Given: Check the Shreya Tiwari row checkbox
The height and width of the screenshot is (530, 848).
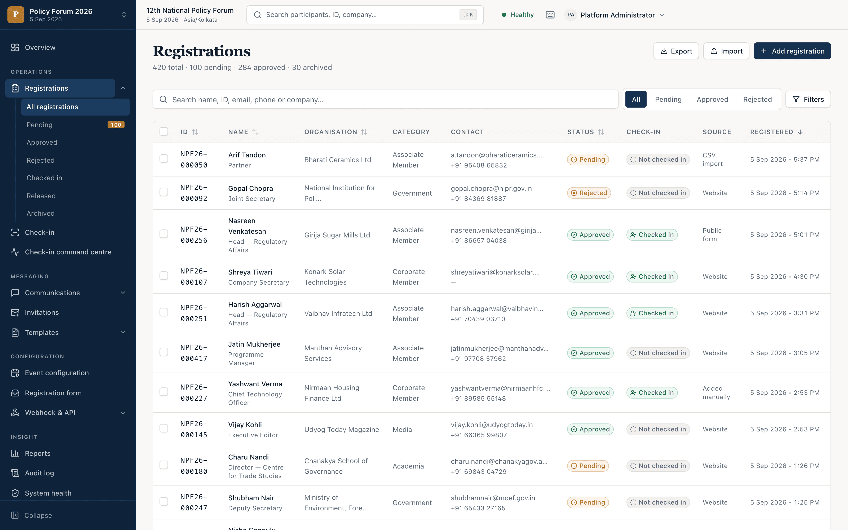Looking at the screenshot, I should (x=164, y=276).
